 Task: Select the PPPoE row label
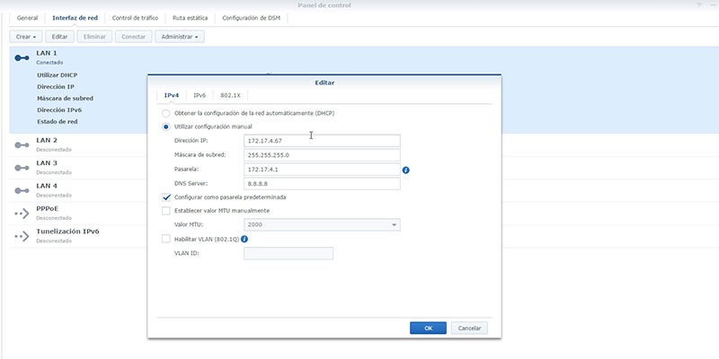click(x=48, y=209)
